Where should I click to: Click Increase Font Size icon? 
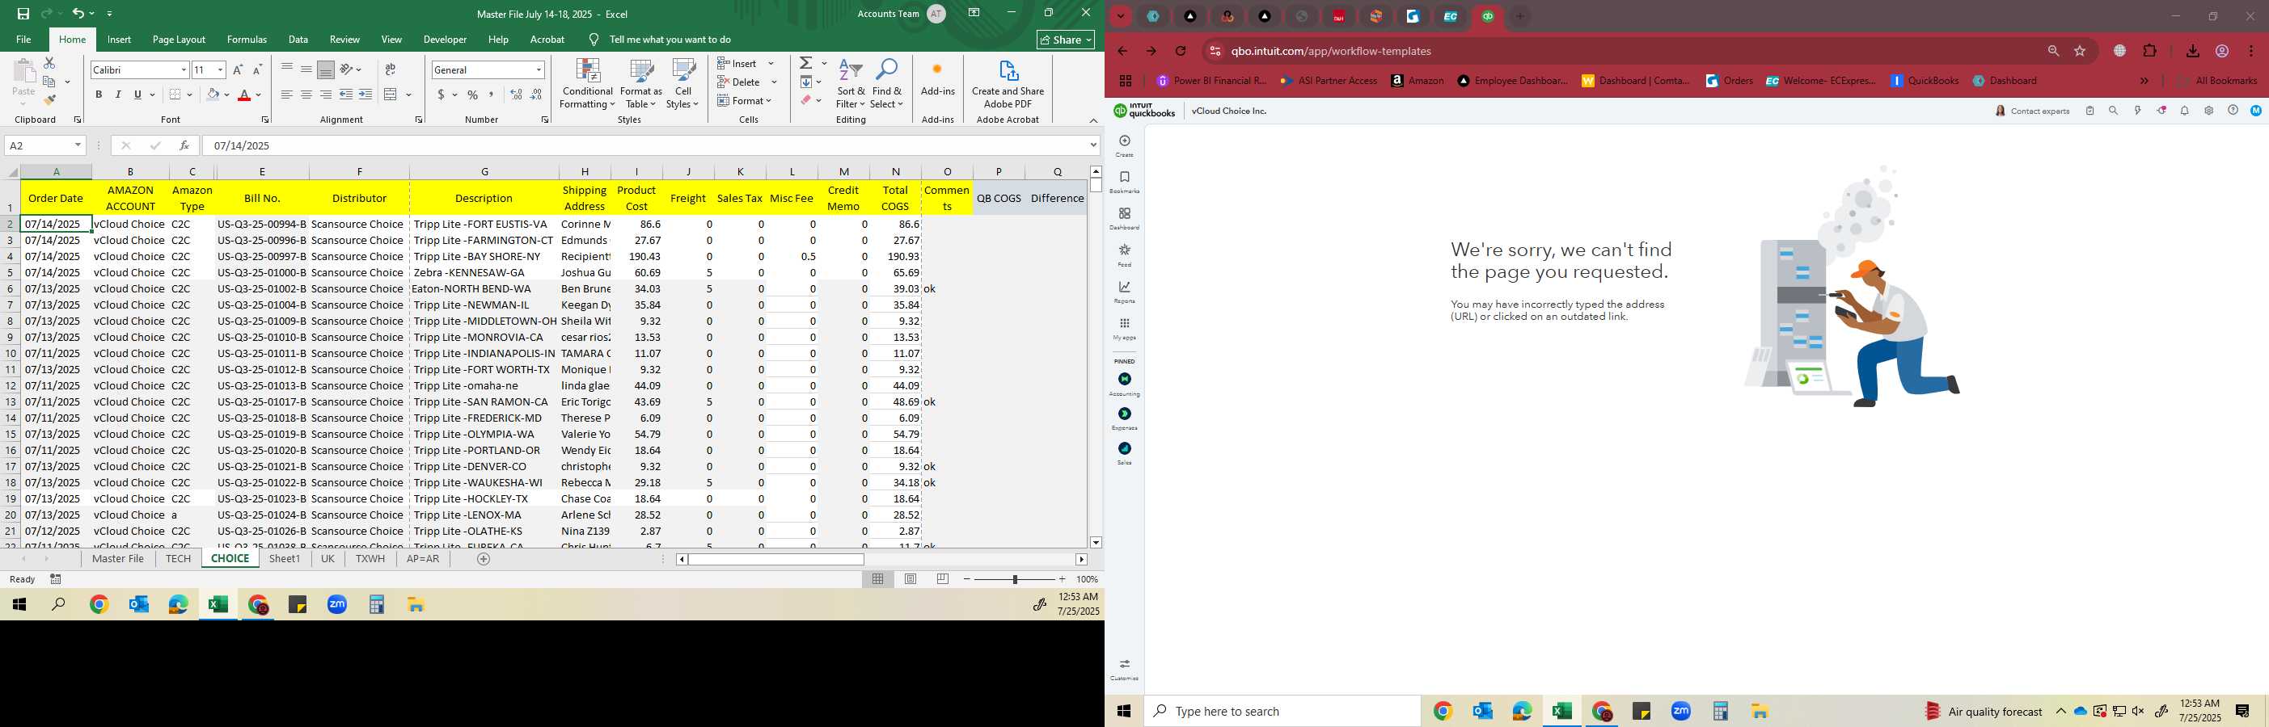[x=238, y=69]
